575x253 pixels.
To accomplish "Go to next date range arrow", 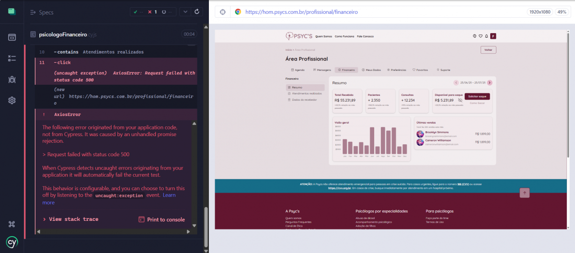I will coord(489,83).
